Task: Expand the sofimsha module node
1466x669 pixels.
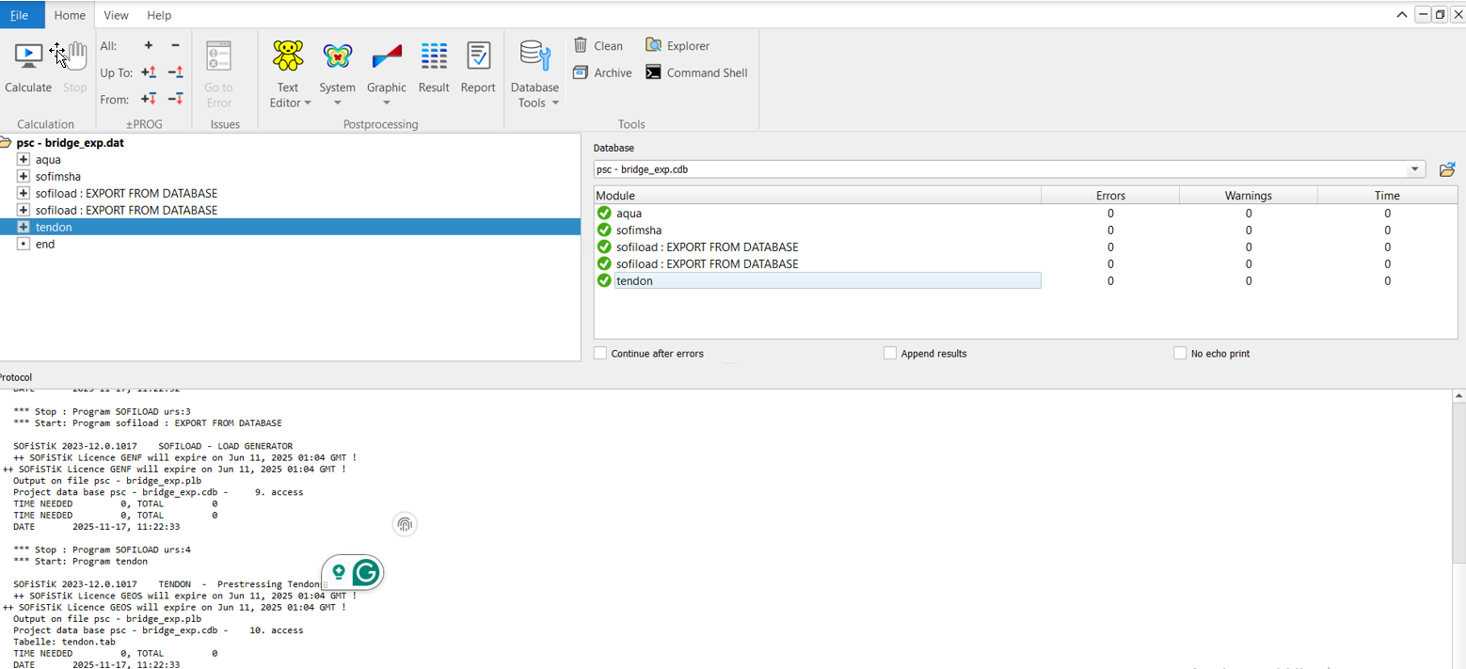Action: click(x=24, y=177)
